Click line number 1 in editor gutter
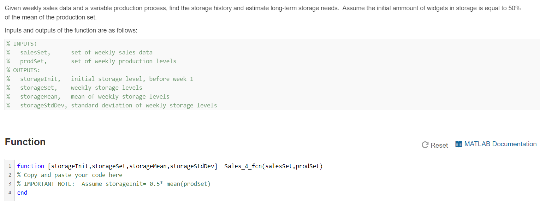 [x=10, y=166]
